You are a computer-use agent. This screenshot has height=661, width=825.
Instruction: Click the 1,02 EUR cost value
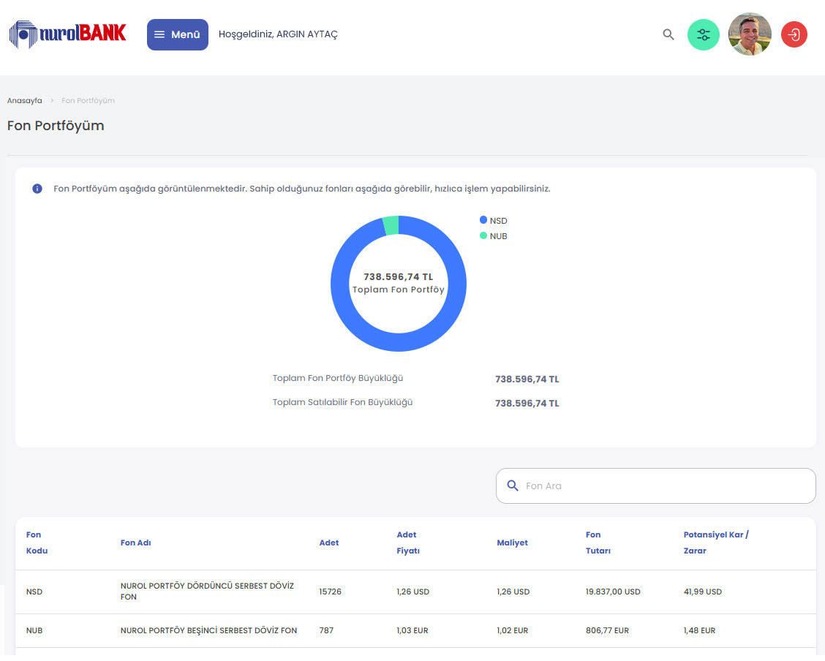point(512,630)
